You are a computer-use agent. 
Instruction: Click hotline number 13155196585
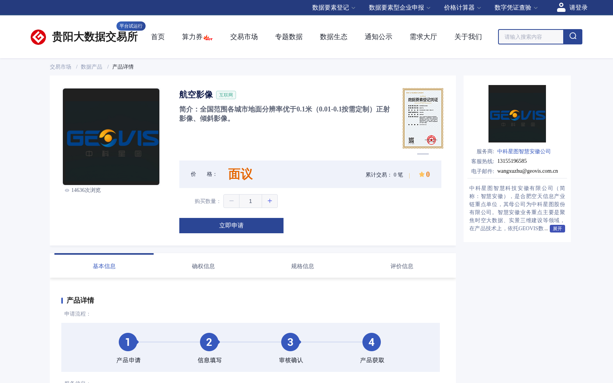tap(512, 161)
